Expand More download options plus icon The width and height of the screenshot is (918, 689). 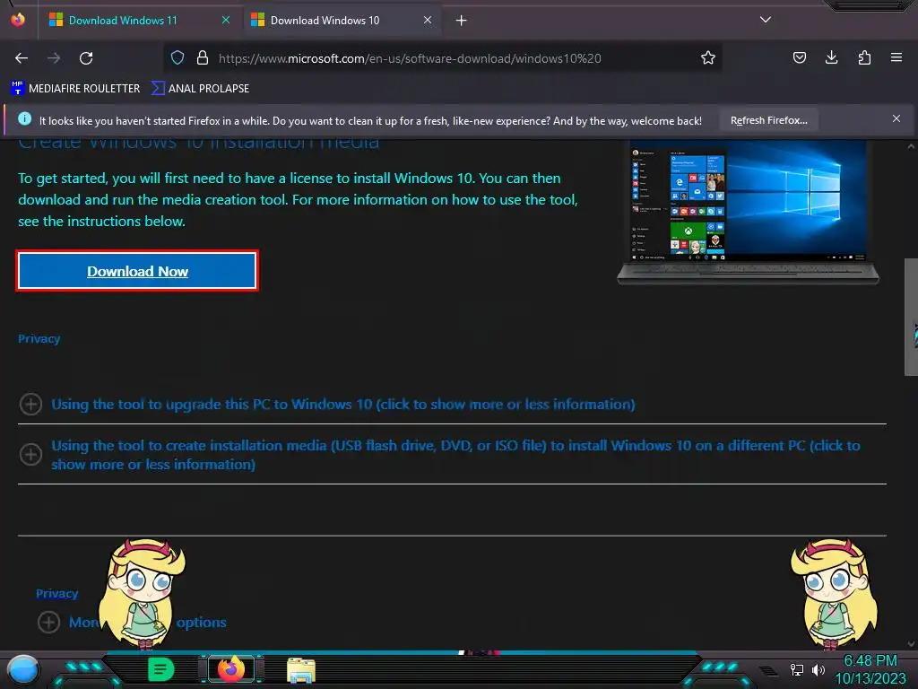point(48,622)
